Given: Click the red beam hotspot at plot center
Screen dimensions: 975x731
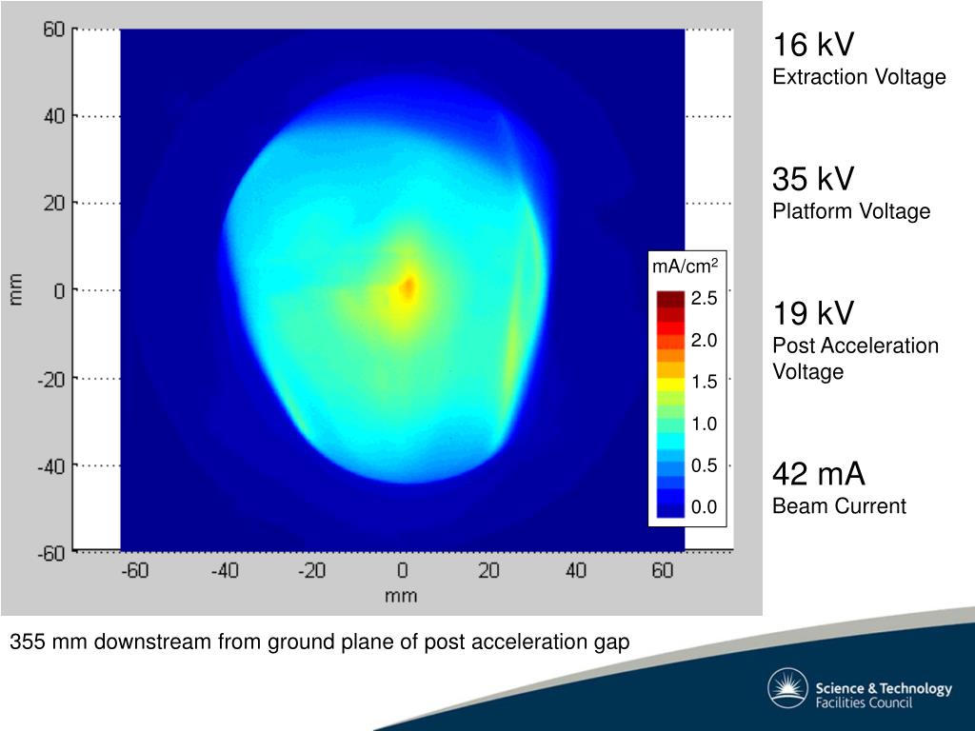Looking at the screenshot, I should tap(408, 287).
